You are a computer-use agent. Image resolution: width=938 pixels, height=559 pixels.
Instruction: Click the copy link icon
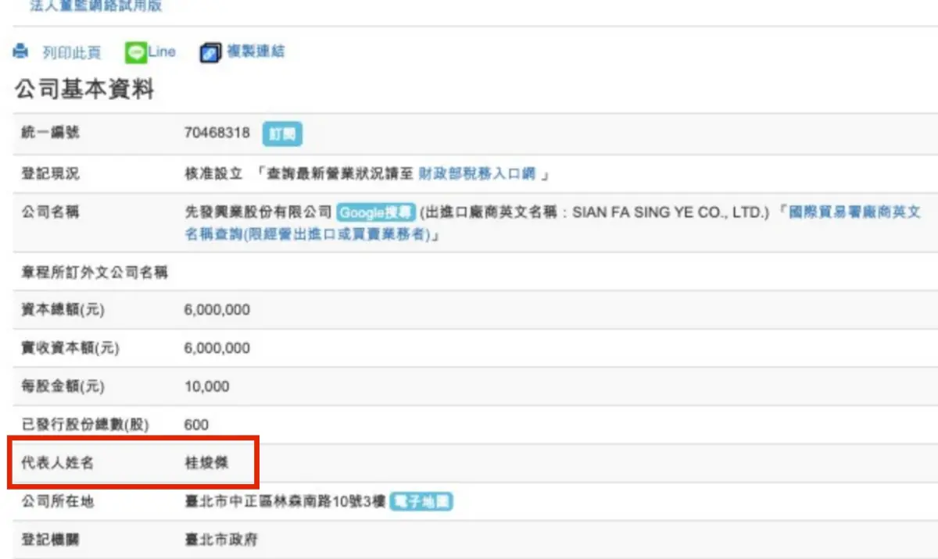210,52
